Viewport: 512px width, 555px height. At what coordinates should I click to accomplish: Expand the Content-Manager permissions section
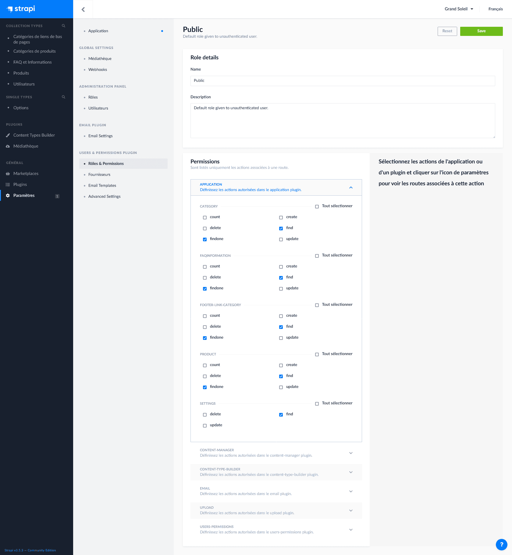pos(351,453)
